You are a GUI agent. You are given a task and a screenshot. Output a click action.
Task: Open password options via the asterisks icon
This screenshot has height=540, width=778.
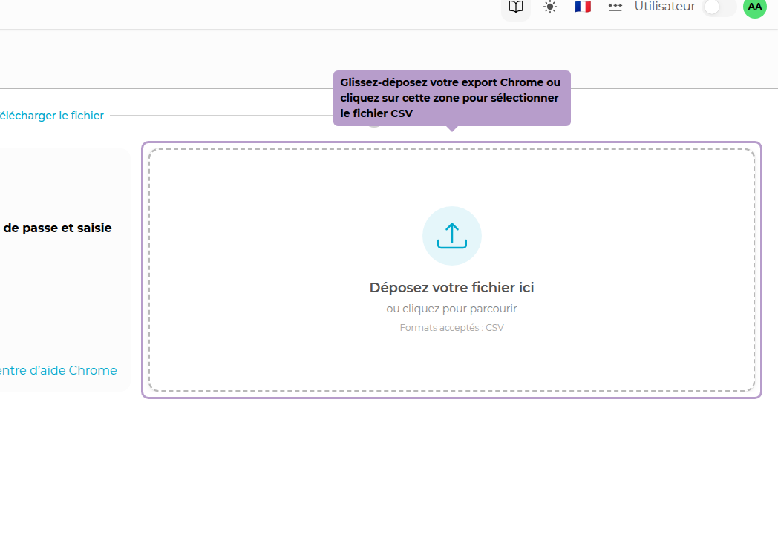(615, 7)
